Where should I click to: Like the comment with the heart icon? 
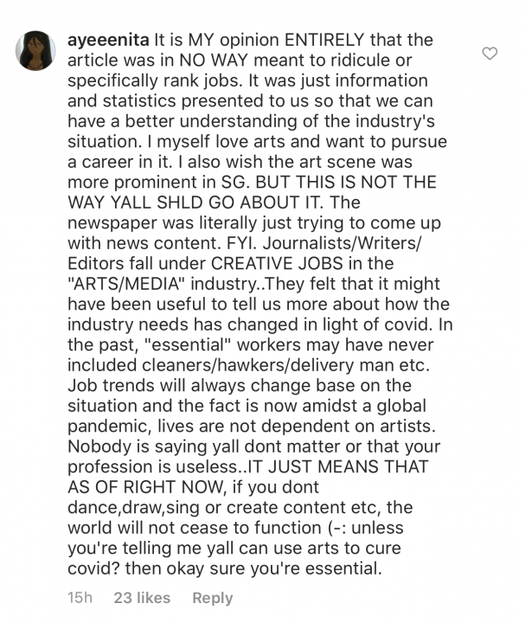tap(490, 54)
